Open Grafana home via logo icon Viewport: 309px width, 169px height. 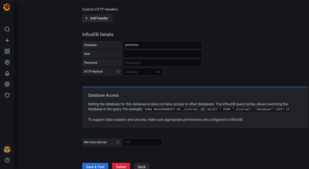[7, 7]
